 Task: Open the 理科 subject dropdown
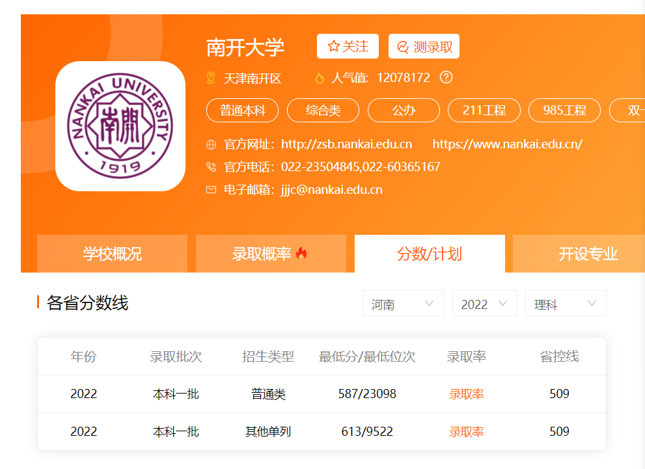(566, 303)
